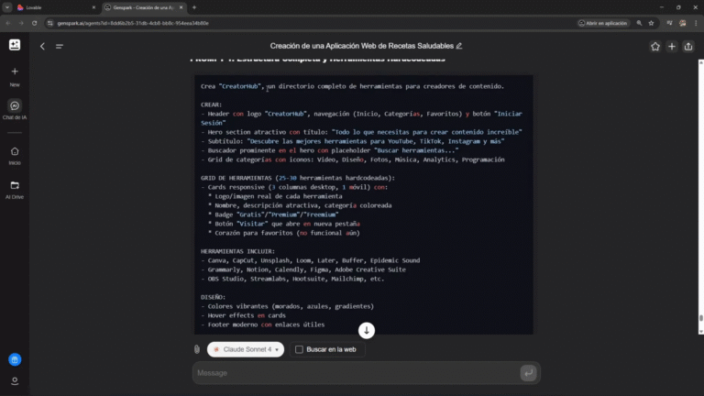The image size is (704, 396).
Task: Go back with the chevron arrow
Action: pos(42,46)
